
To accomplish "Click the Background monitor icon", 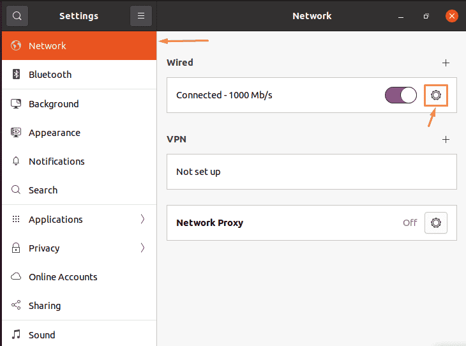I will [x=16, y=104].
